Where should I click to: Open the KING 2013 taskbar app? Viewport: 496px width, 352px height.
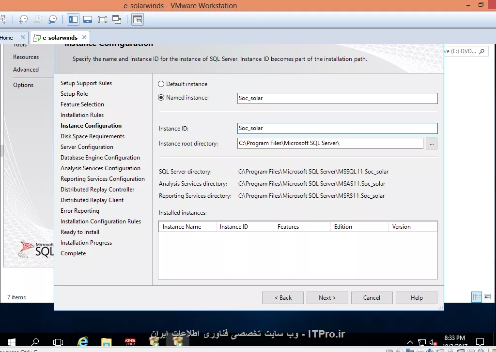pos(130,341)
